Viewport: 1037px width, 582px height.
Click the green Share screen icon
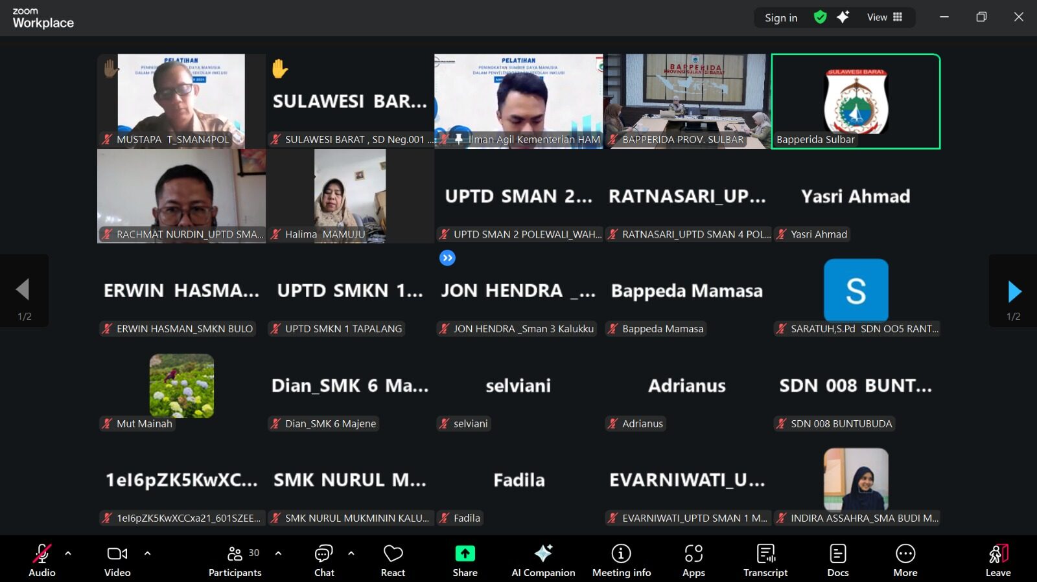[465, 554]
